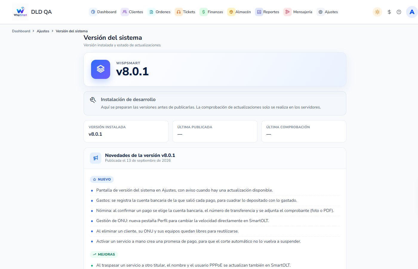
Task: Click the NUEVO badge
Action: pyautogui.click(x=102, y=179)
